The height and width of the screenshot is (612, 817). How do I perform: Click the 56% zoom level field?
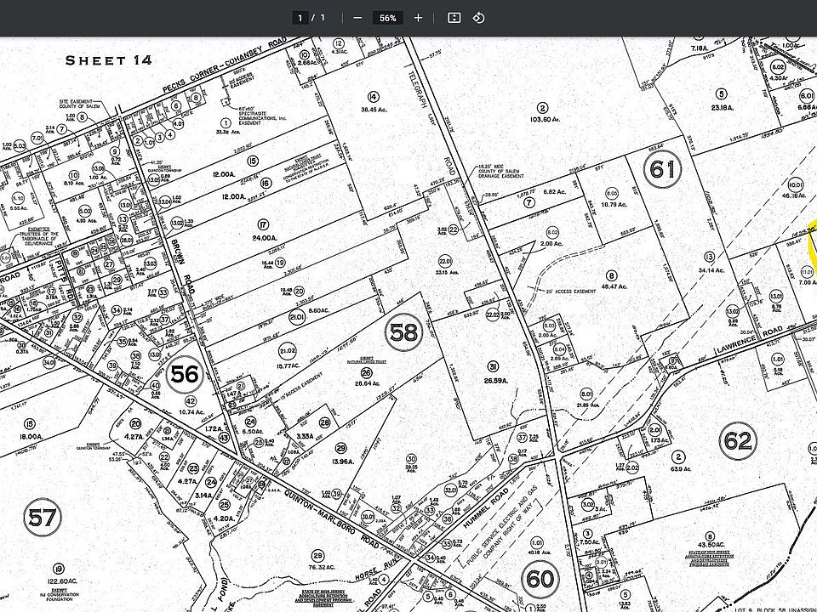pyautogui.click(x=388, y=18)
